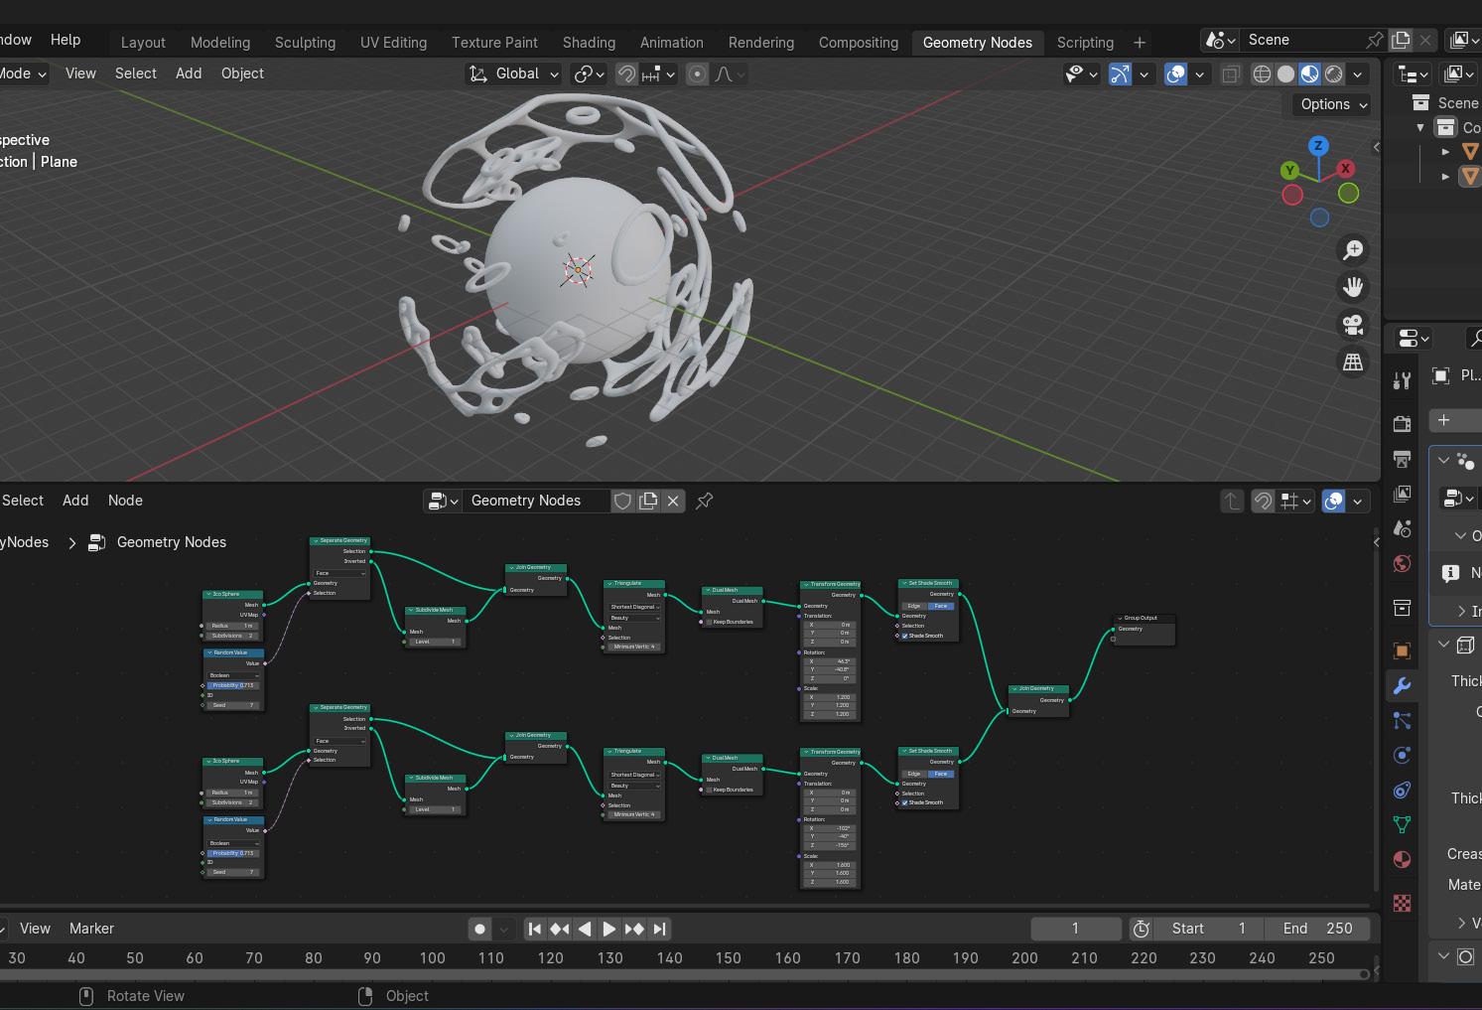This screenshot has height=1010, width=1482.
Task: Open the Scene properties tab
Action: 1402,528
